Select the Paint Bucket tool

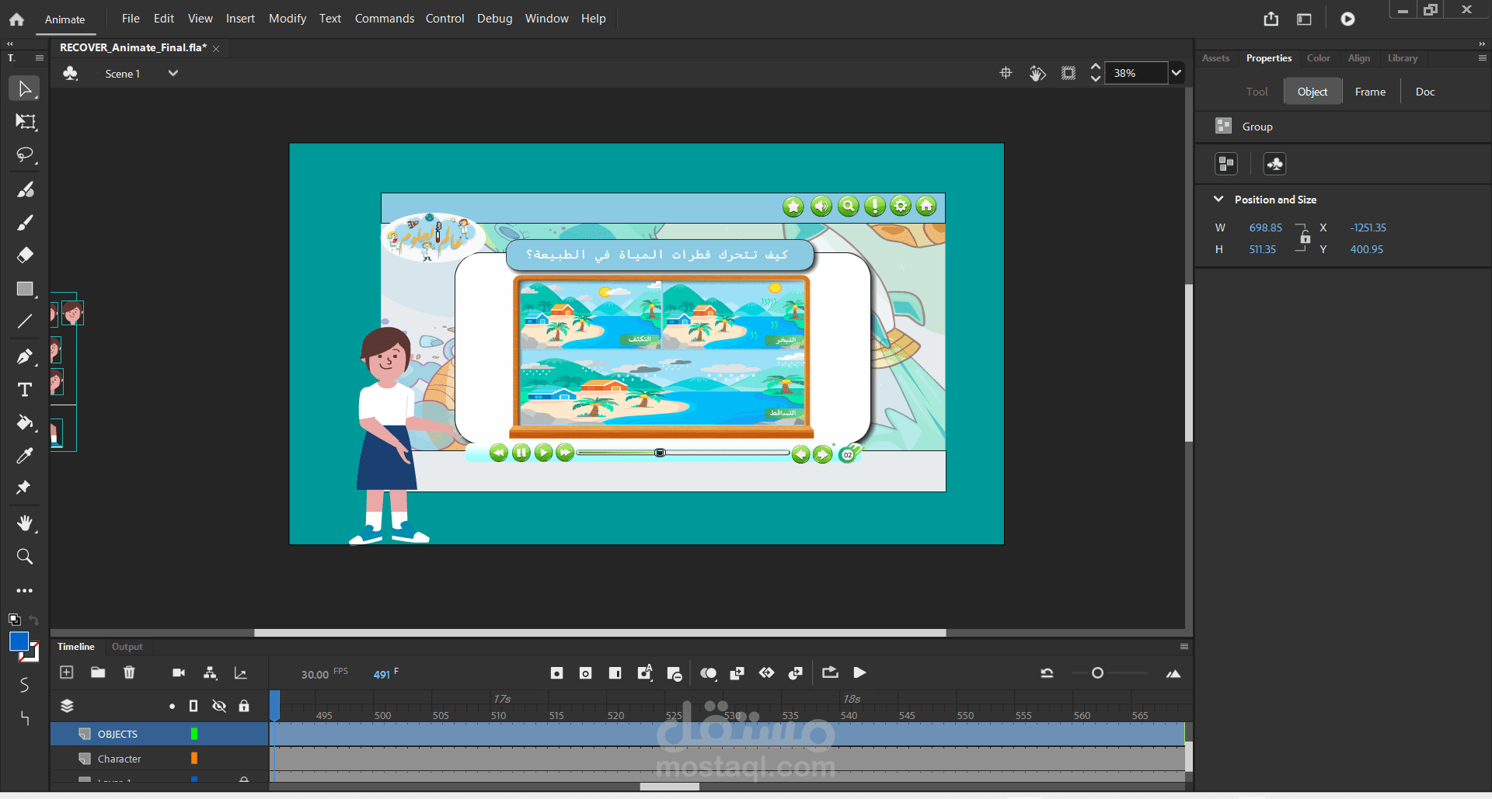(25, 423)
